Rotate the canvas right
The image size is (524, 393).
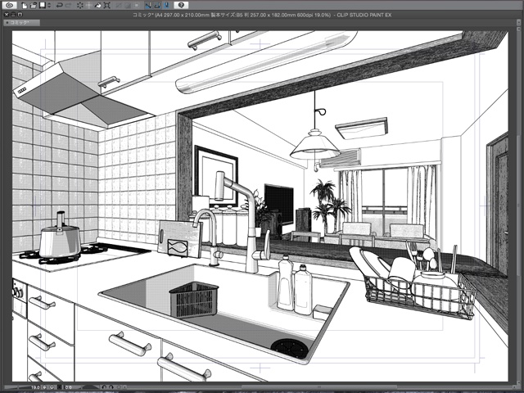click(111, 387)
